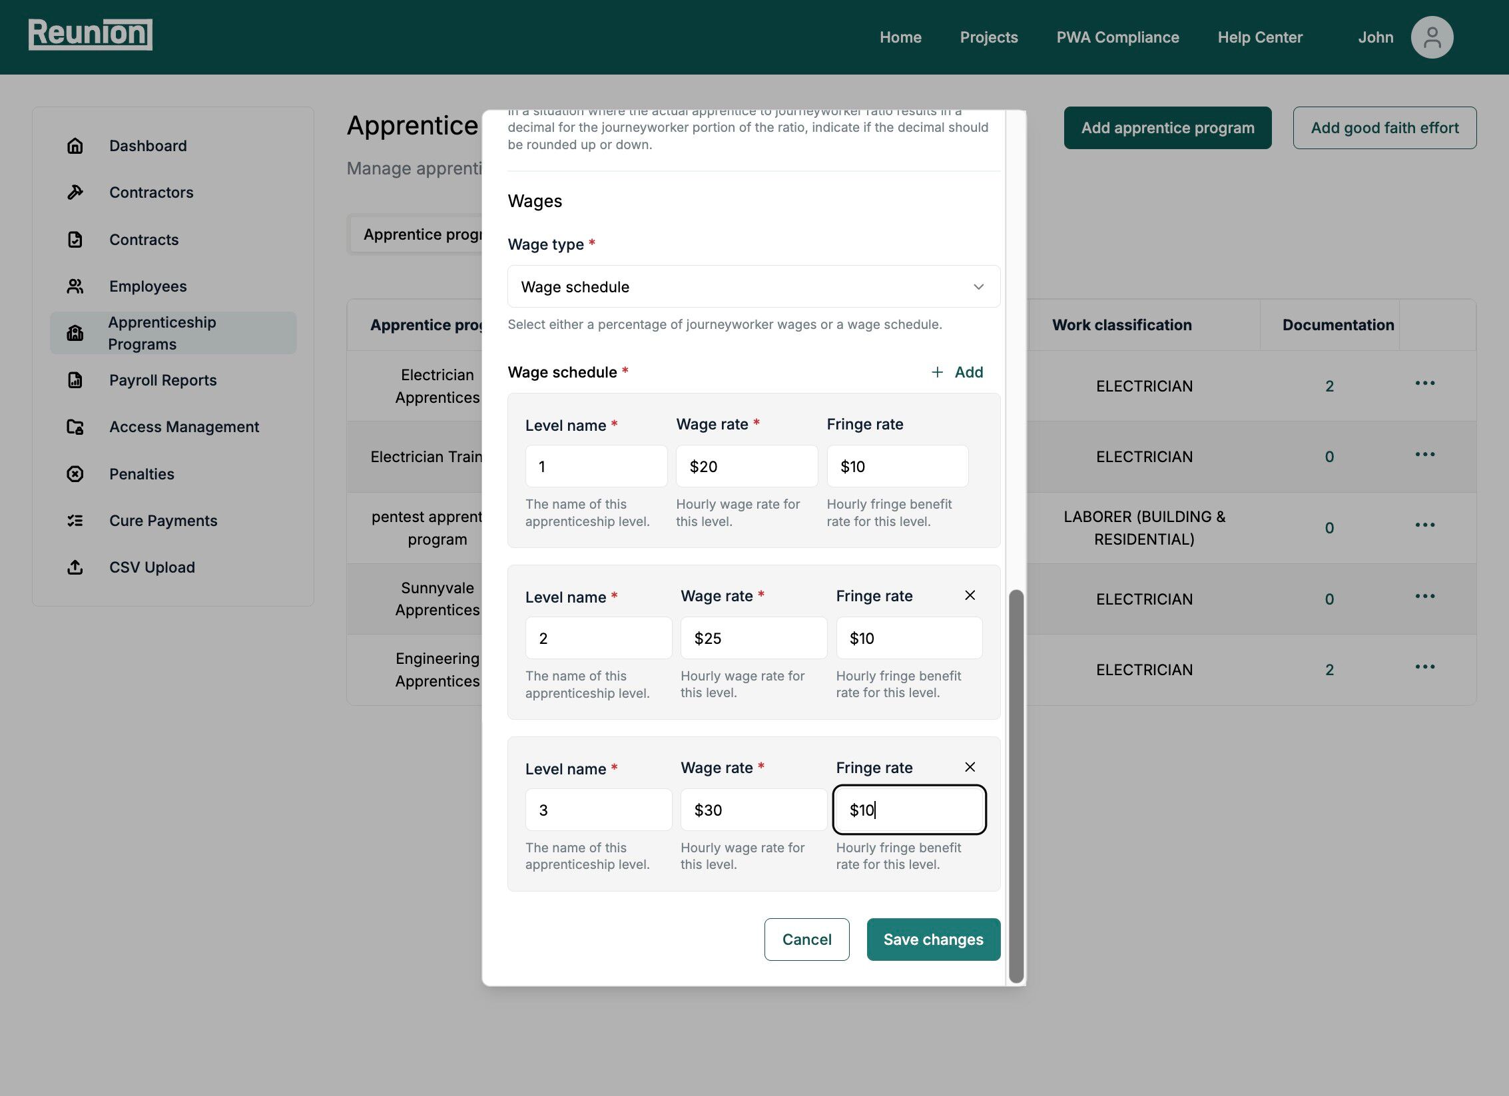
Task: Open actions menu for Engineering Apprentices row
Action: [1424, 667]
